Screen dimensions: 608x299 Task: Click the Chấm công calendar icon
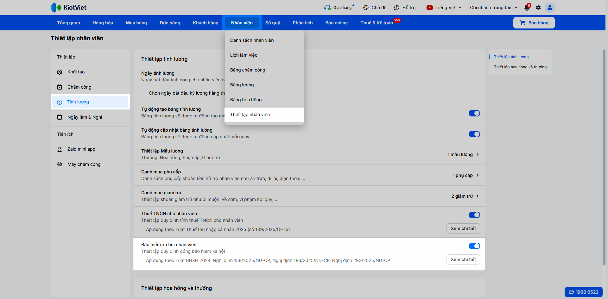click(x=60, y=87)
